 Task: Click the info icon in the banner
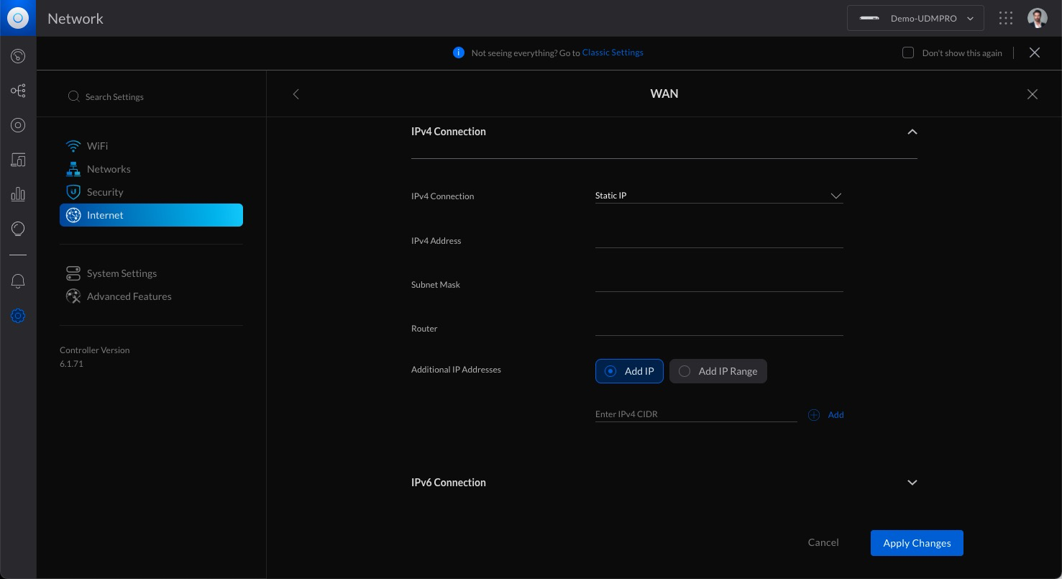[x=459, y=53]
